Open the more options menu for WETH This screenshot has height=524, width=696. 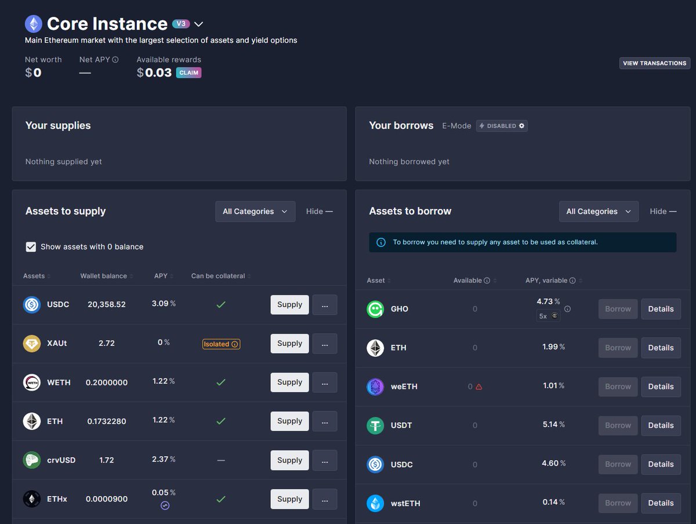click(324, 382)
